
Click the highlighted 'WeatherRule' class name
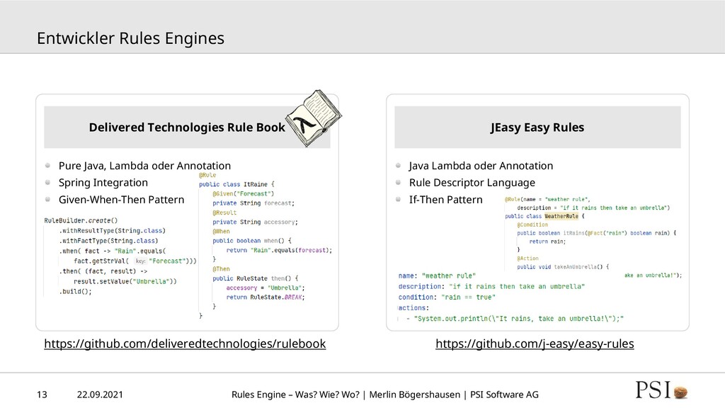561,216
